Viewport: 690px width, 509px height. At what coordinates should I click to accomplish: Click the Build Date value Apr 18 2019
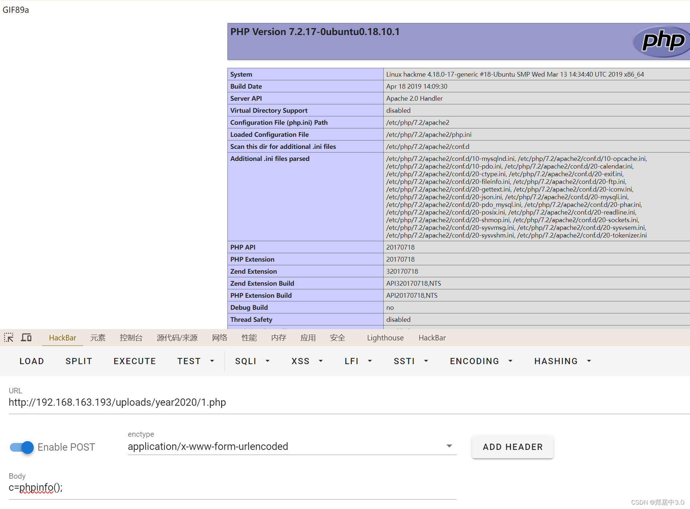pyautogui.click(x=417, y=86)
